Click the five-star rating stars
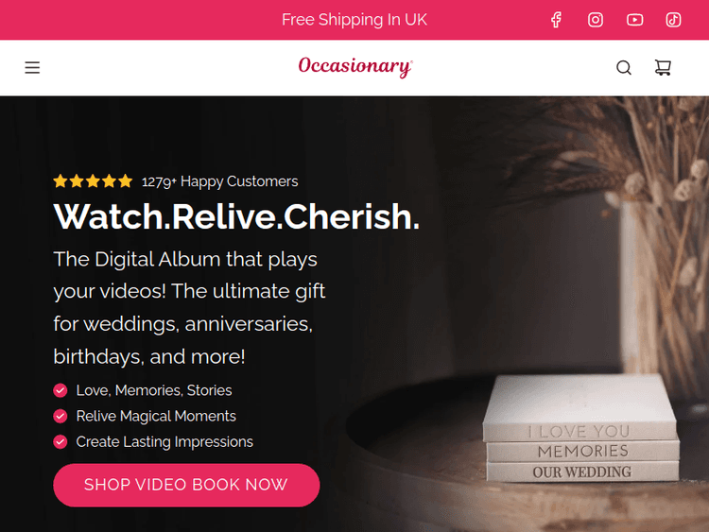The image size is (709, 532). click(93, 181)
